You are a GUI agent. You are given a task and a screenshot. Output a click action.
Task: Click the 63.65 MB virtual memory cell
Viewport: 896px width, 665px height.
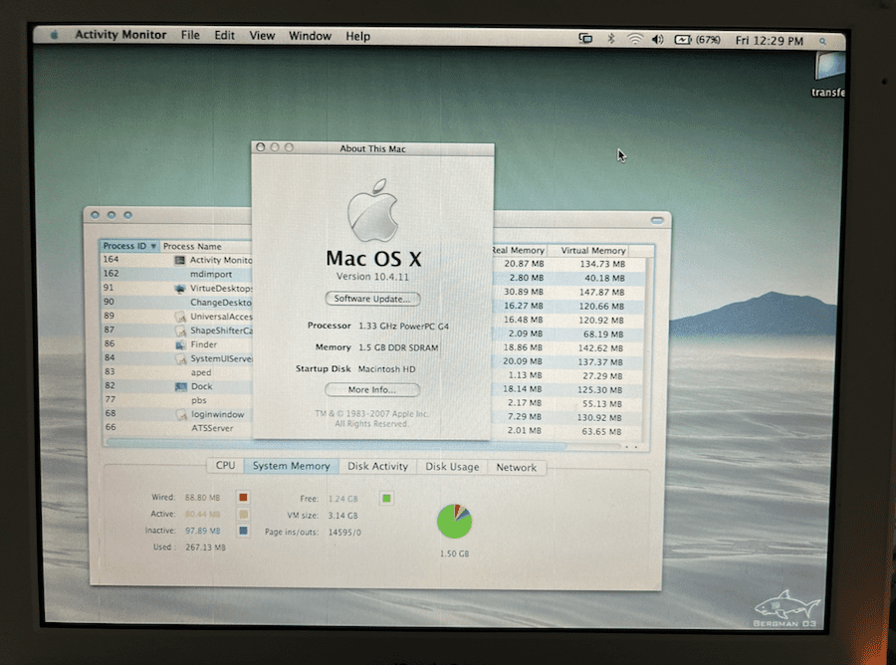[601, 431]
